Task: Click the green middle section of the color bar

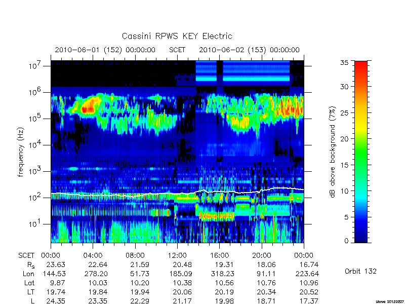Action: [361, 153]
